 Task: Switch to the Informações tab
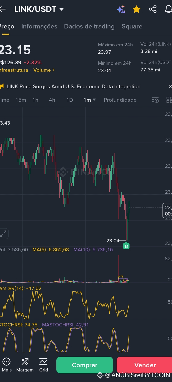coord(39,26)
